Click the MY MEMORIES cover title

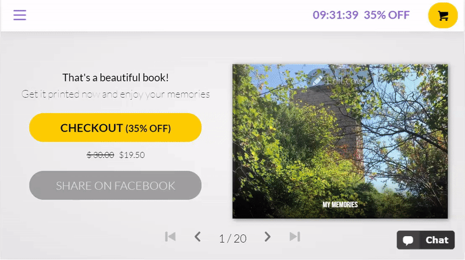(340, 205)
